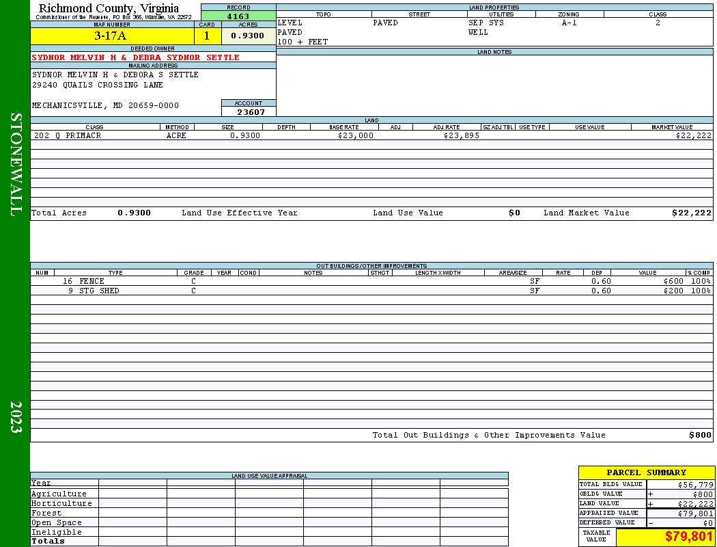This screenshot has height=547, width=717.
Task: Click market value $22,222 in land row
Action: coord(693,135)
